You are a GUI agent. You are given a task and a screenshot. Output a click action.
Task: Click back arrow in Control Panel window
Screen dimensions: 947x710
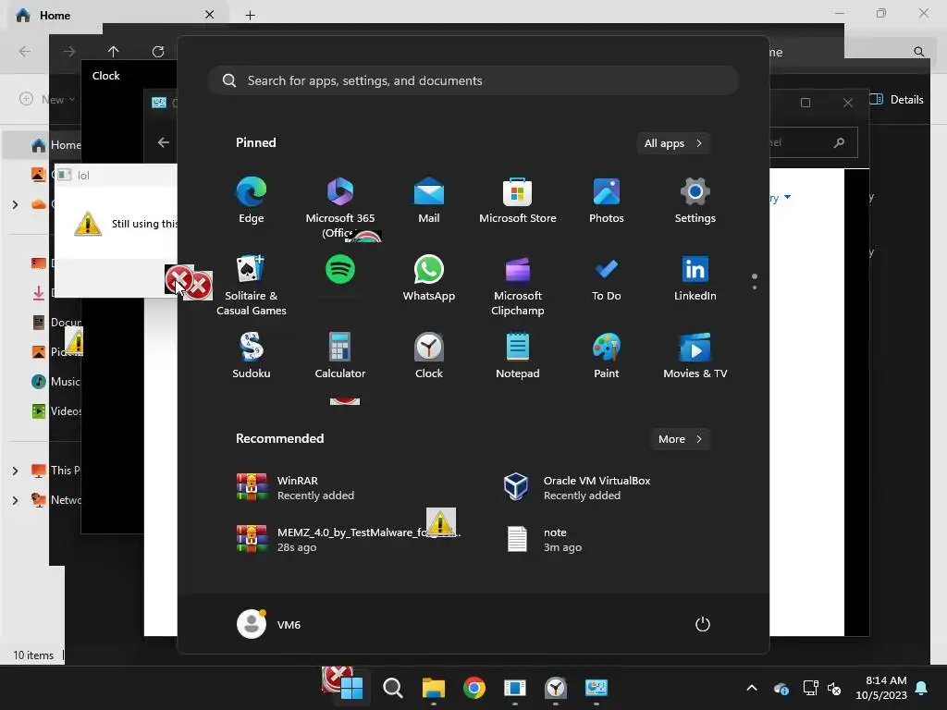[x=163, y=142]
